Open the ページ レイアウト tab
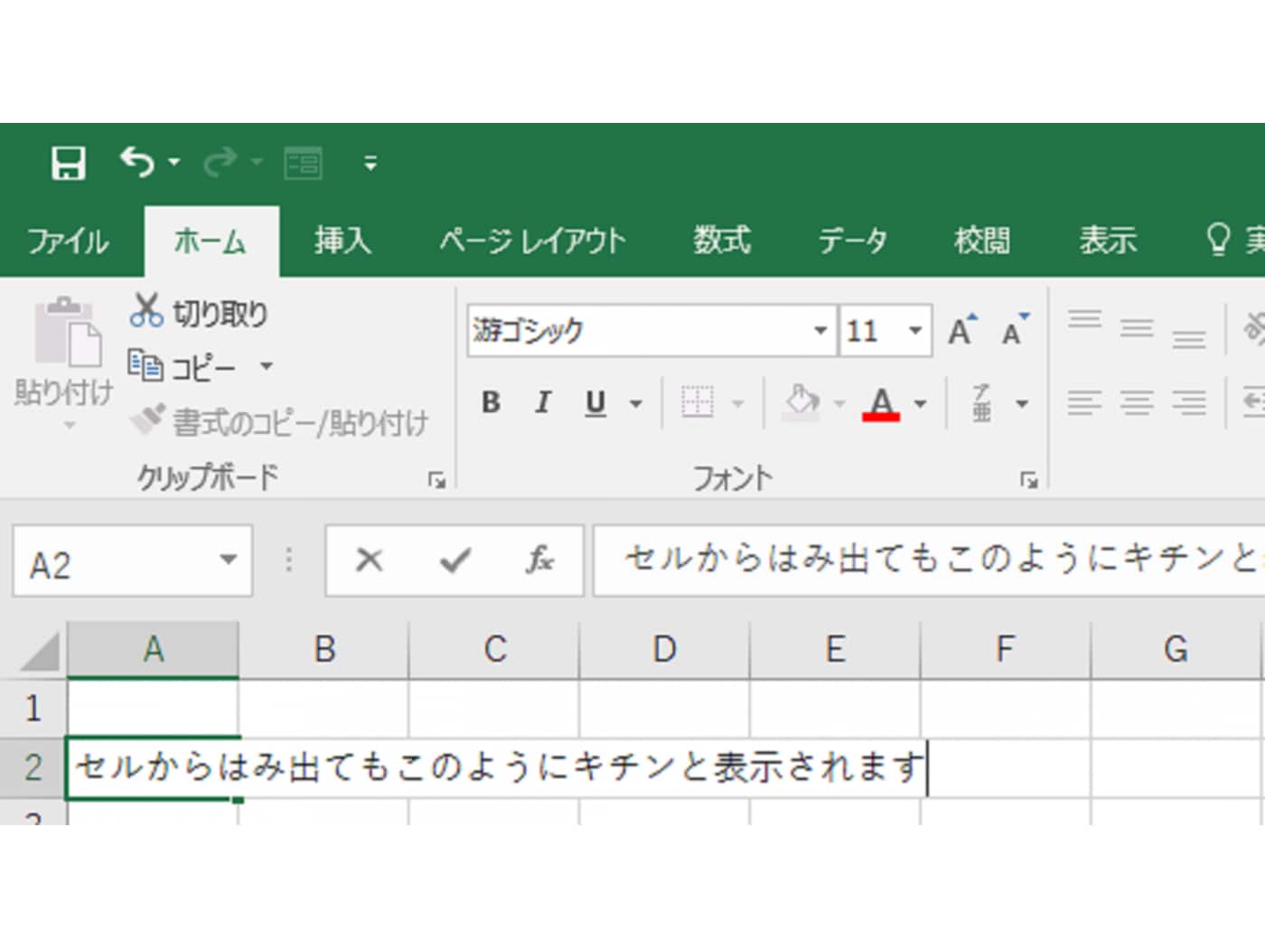1265x949 pixels. pos(531,240)
